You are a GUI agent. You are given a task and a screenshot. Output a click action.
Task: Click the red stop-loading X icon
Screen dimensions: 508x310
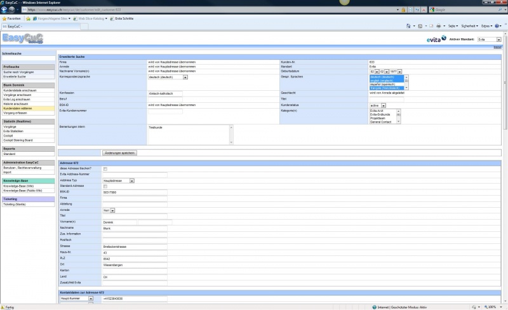[424, 10]
